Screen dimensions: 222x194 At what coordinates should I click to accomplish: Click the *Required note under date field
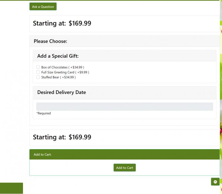(43, 113)
